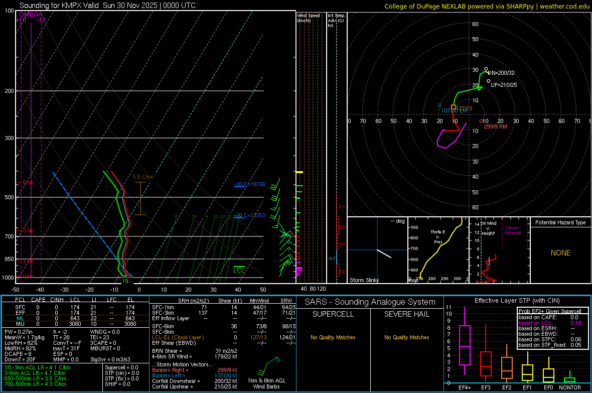Click the Corfidi Upshear value row
The height and width of the screenshot is (393, 592).
coord(195,386)
